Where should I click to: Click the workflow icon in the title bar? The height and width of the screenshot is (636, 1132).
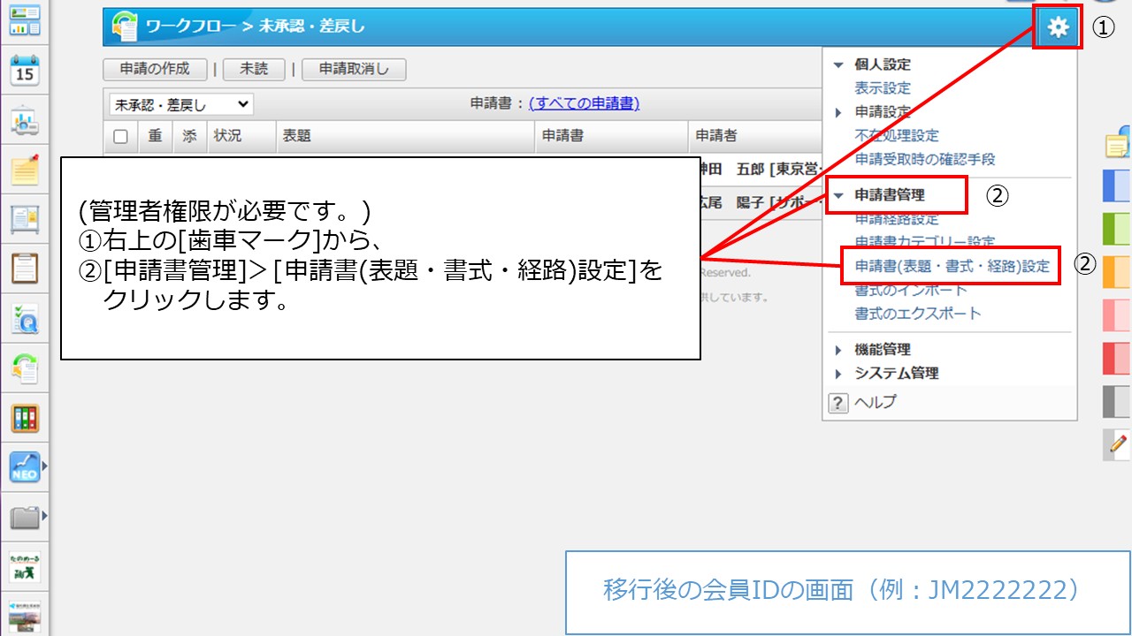[124, 26]
